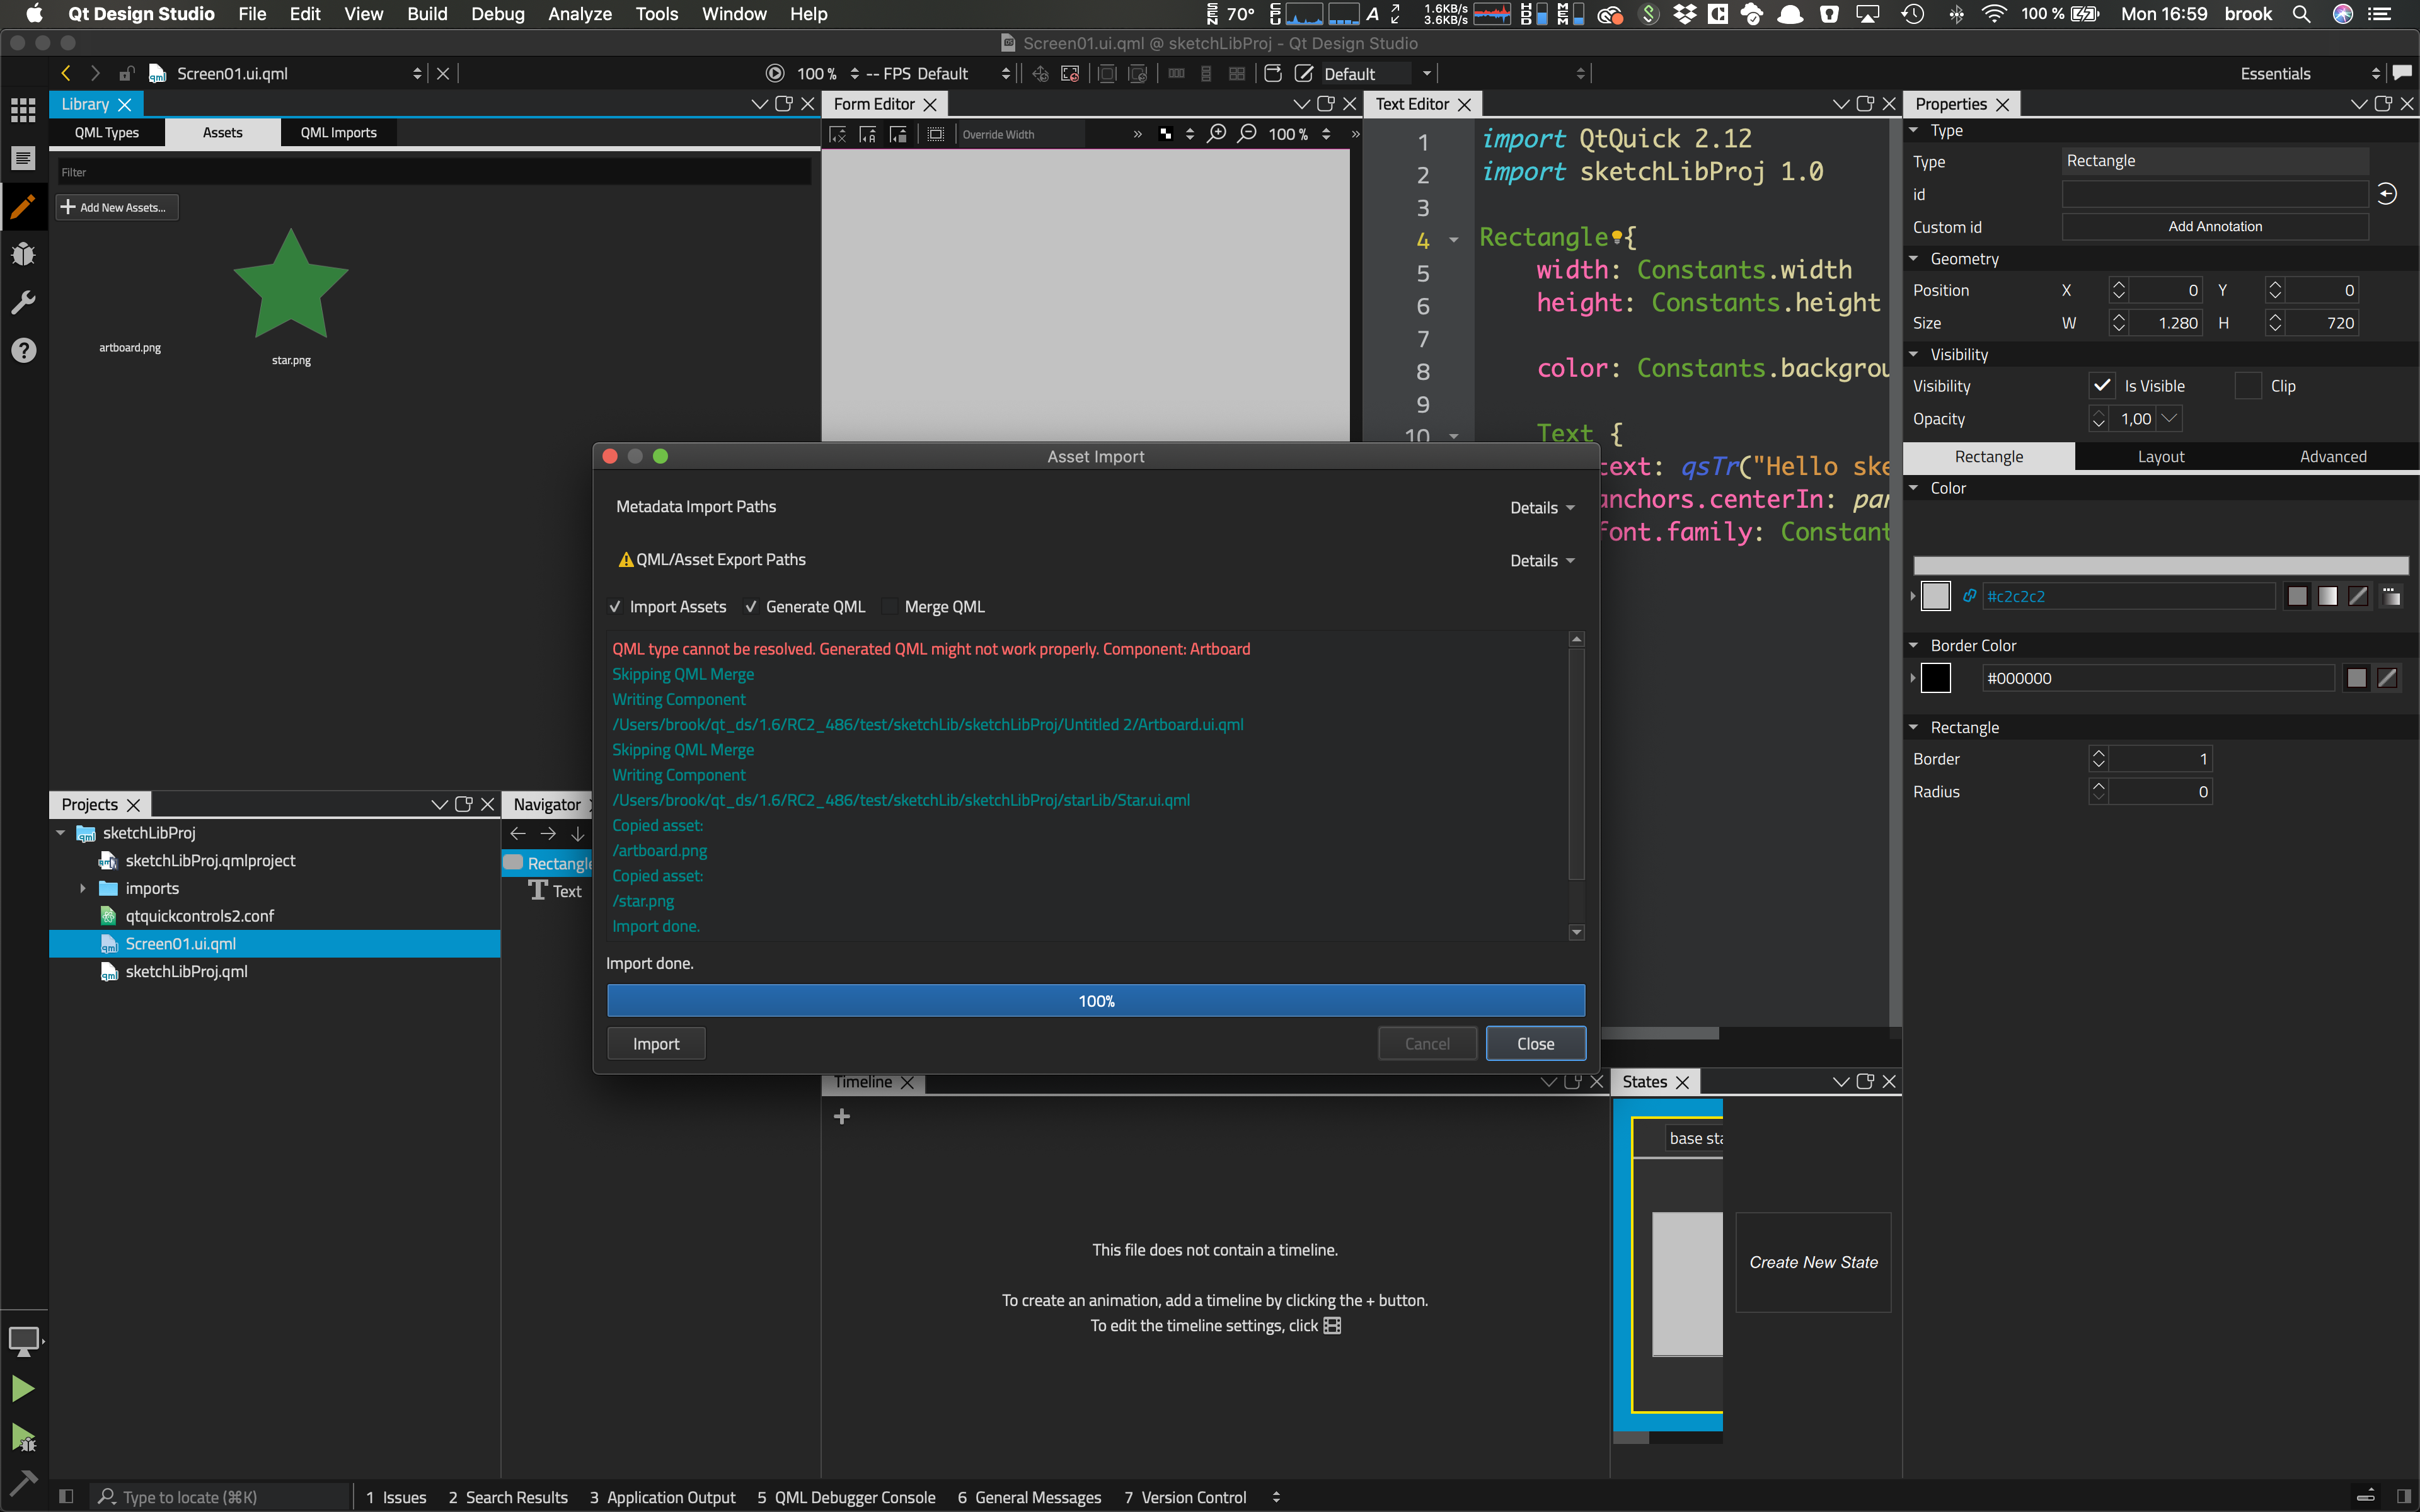Viewport: 2420px width, 1512px height.
Task: Click the Projects mode wrench icon
Action: point(23,302)
